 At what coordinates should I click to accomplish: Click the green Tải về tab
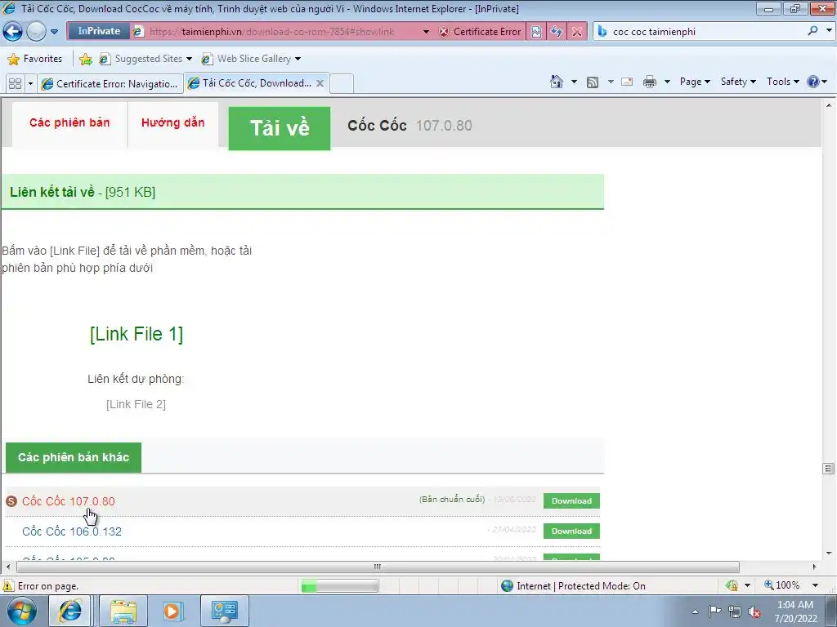(280, 128)
